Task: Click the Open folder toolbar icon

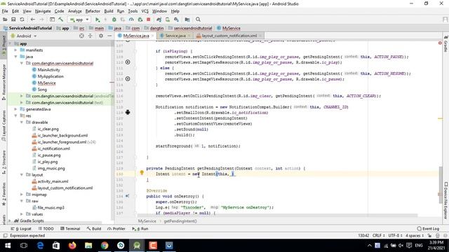Action: click(5, 20)
